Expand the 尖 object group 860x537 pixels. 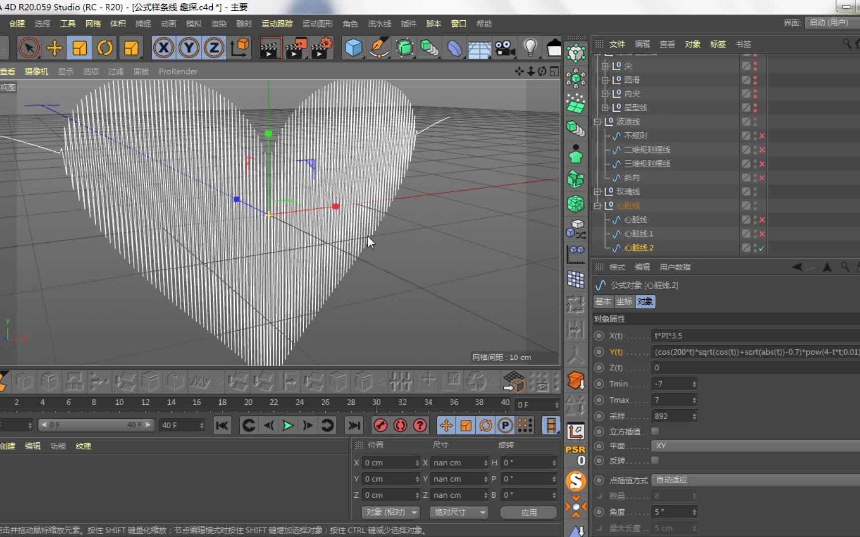pos(605,66)
